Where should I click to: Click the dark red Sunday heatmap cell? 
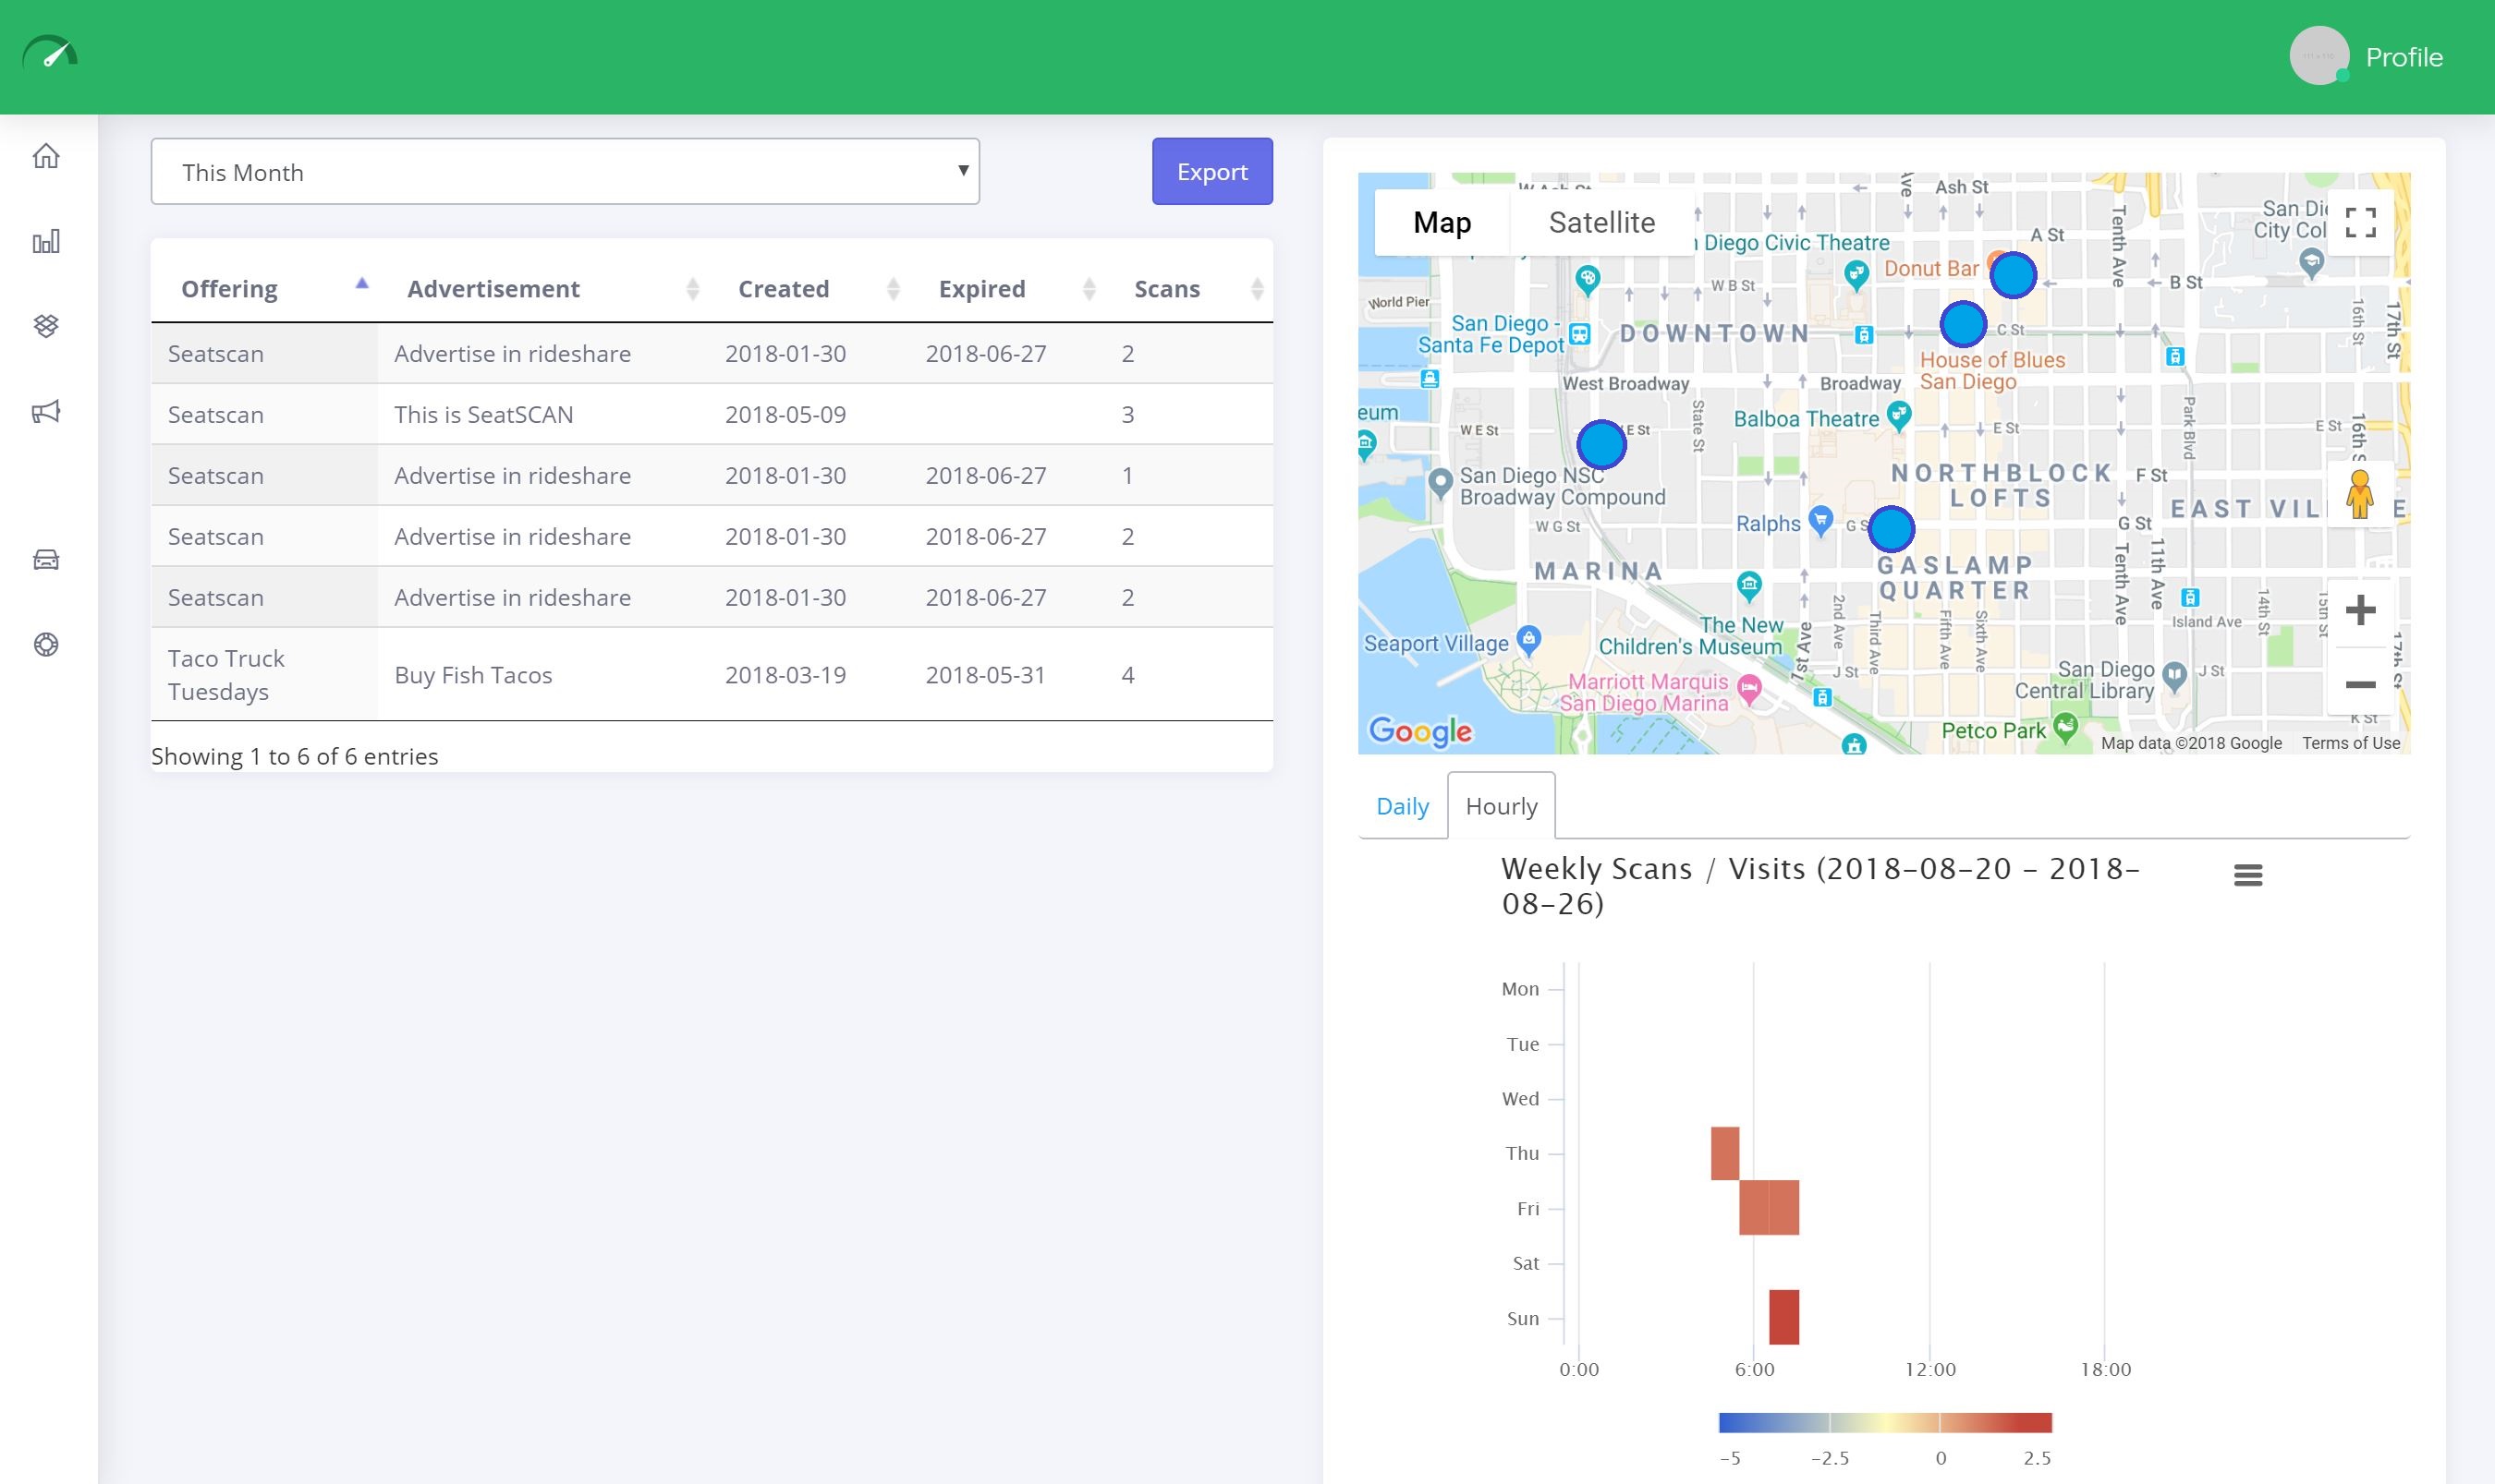[x=1783, y=1317]
